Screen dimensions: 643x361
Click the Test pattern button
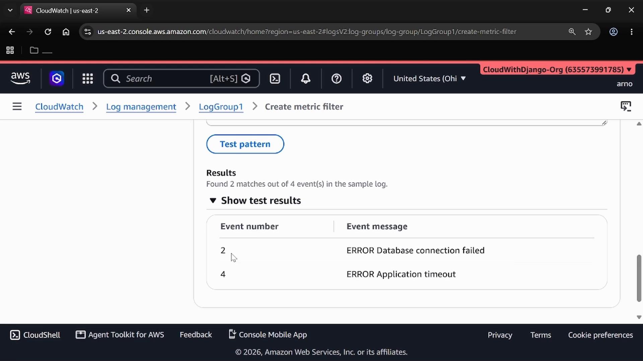(x=245, y=144)
